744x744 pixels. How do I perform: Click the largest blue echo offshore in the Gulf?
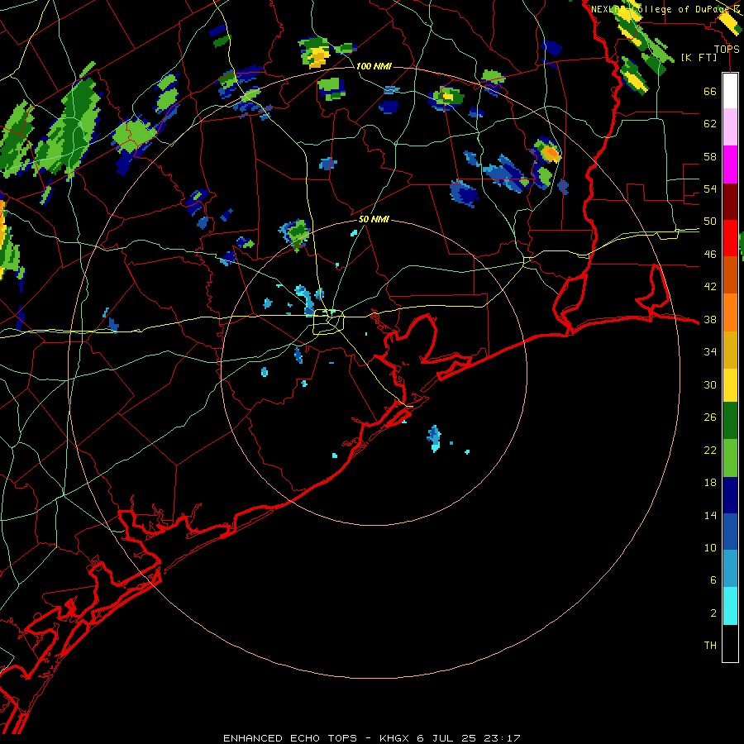(434, 438)
